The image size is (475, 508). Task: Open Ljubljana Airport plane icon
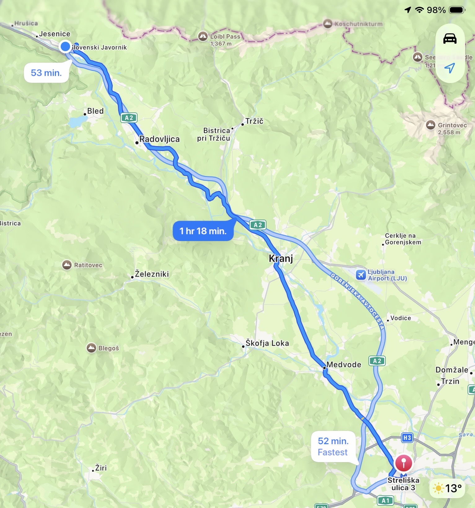(x=361, y=275)
